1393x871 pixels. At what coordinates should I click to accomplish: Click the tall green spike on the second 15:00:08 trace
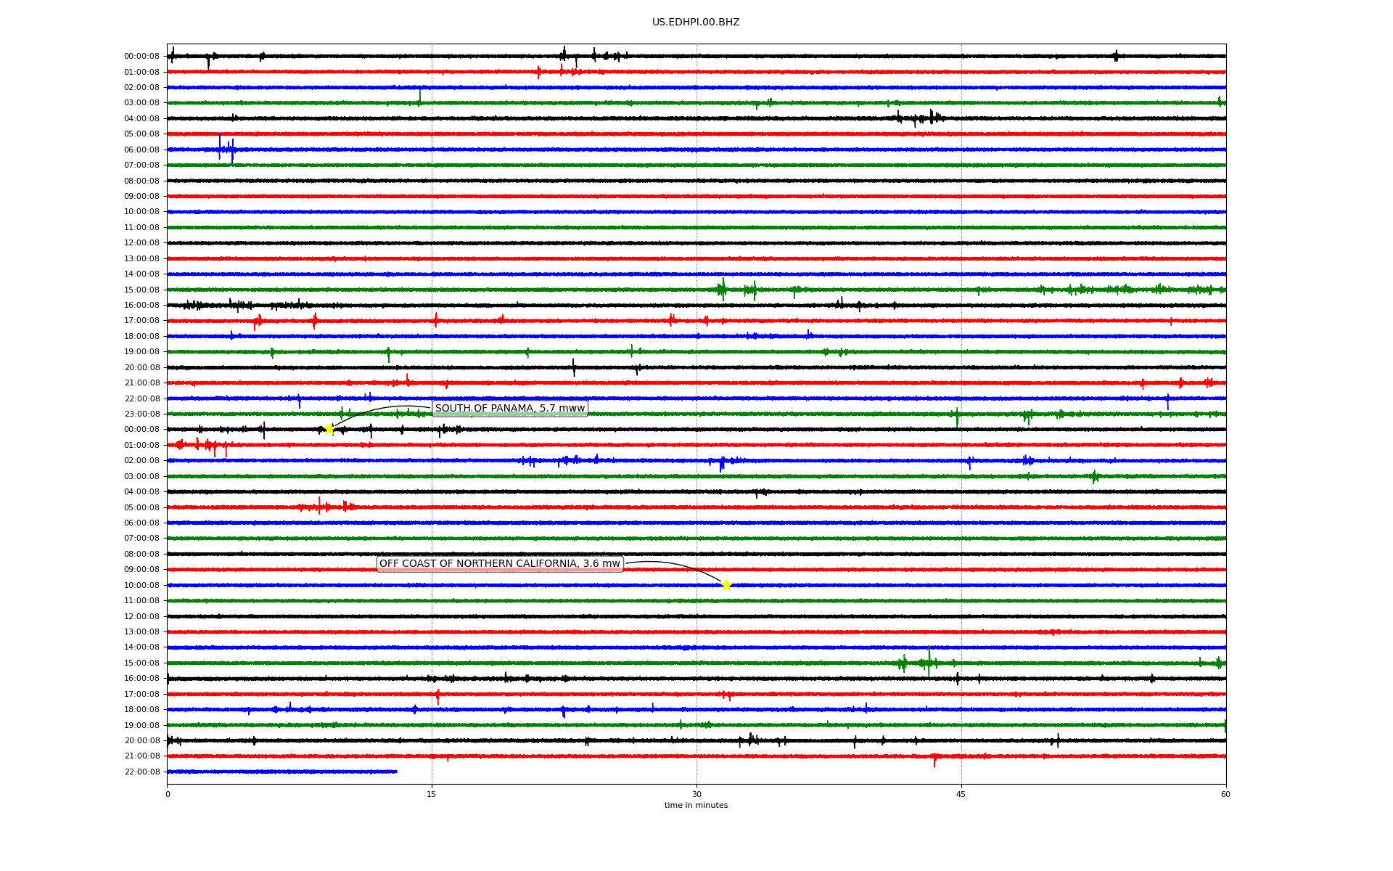pyautogui.click(x=929, y=662)
